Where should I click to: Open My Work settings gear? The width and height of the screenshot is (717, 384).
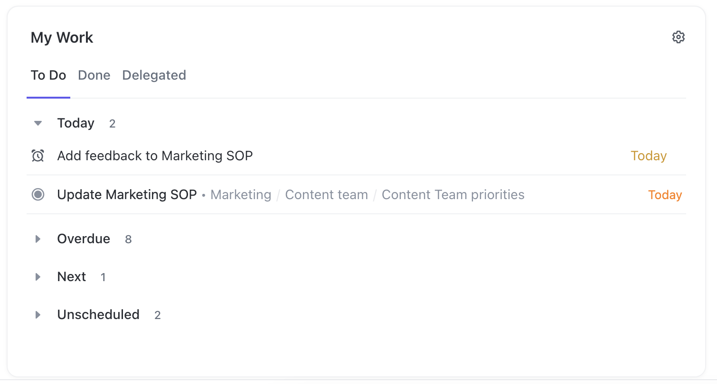click(x=679, y=37)
